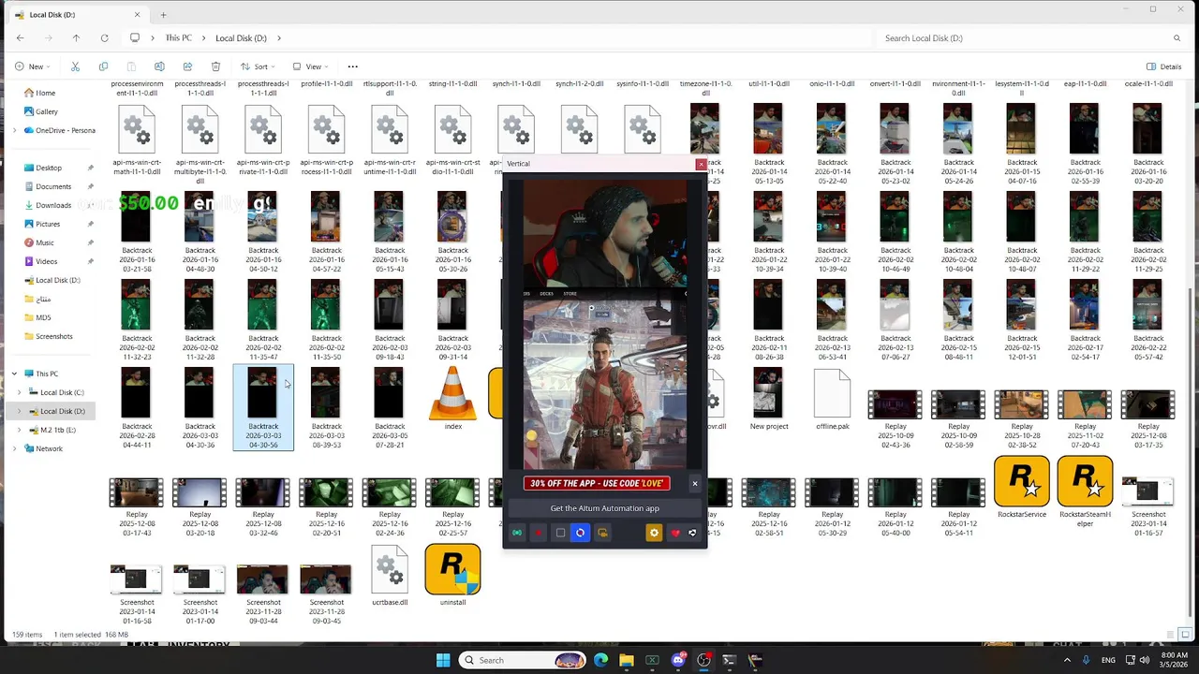Click the taskbar Search box

[525, 660]
